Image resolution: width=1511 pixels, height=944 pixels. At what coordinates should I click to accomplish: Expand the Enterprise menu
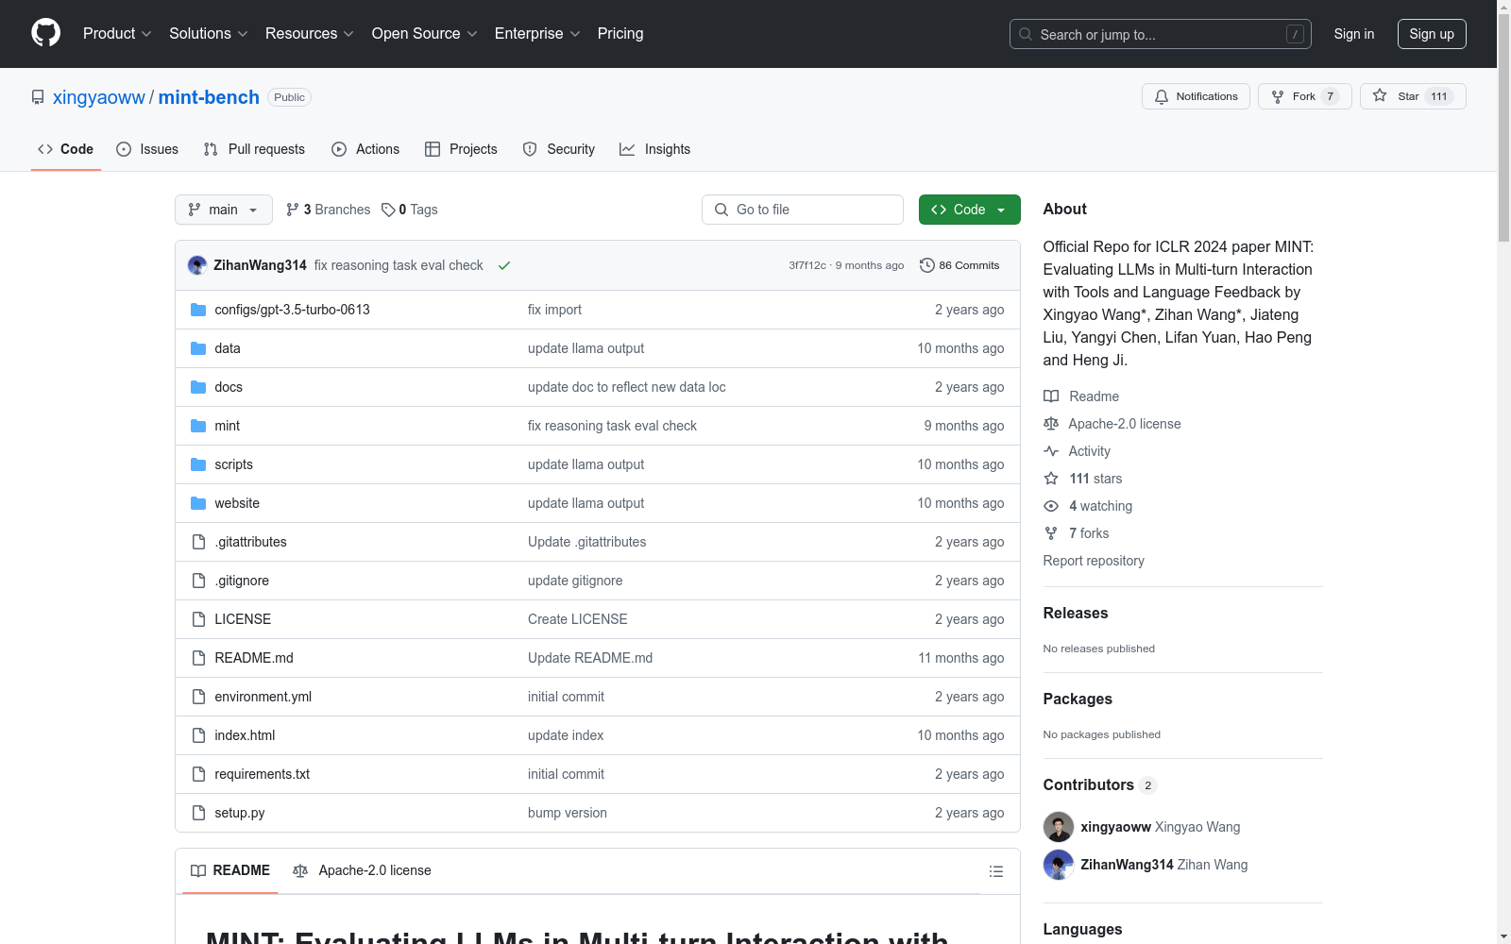click(x=537, y=33)
